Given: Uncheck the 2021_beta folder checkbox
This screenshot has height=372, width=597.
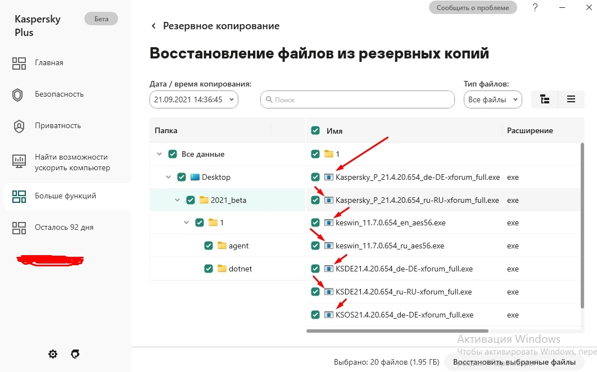Looking at the screenshot, I should 191,200.
